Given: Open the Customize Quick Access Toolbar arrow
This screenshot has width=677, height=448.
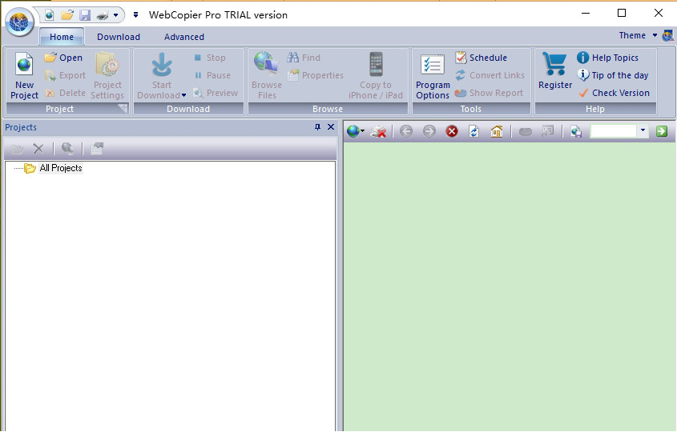Looking at the screenshot, I should 135,15.
